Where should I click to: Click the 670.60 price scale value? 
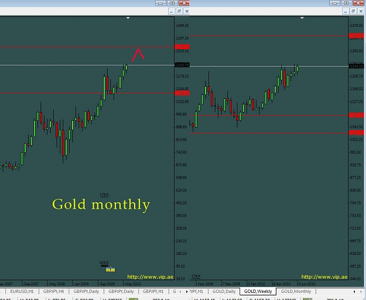click(181, 165)
